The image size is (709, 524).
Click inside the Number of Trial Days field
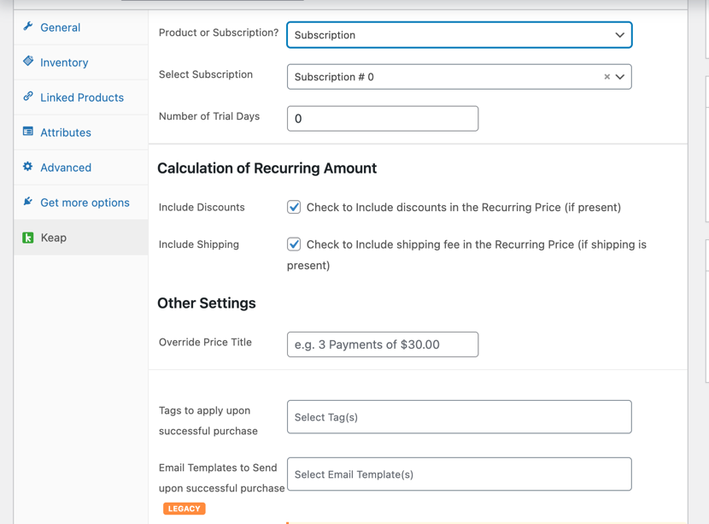point(382,118)
